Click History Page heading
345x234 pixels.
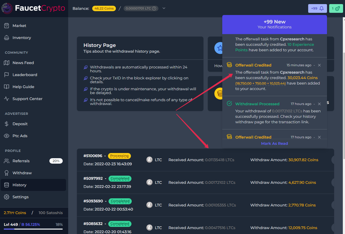[x=100, y=45]
